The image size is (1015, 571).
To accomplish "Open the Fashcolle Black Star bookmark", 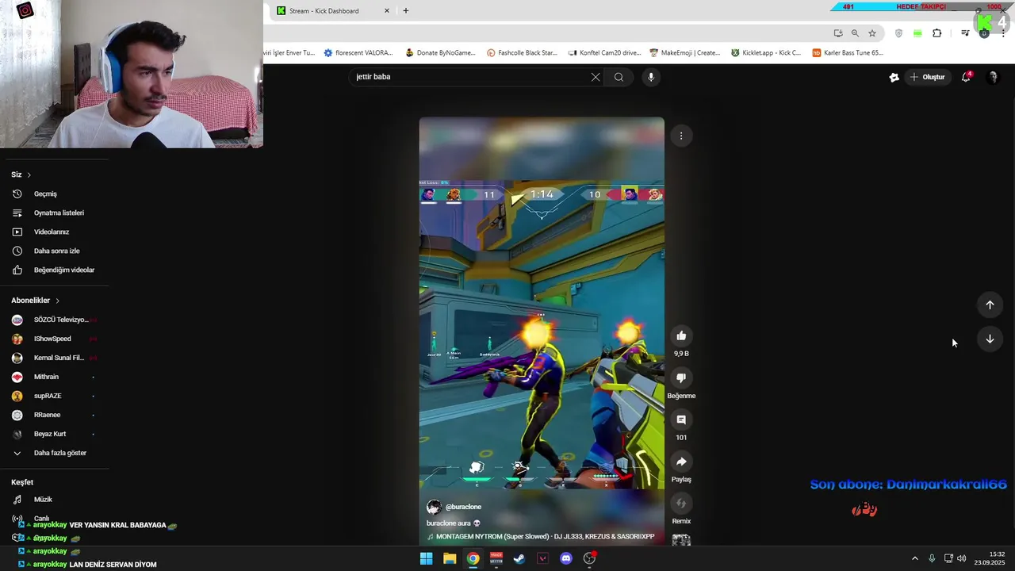I will (x=522, y=52).
